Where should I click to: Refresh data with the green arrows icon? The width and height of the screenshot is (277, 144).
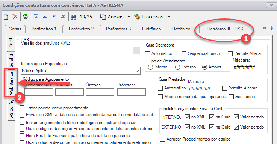26,17
